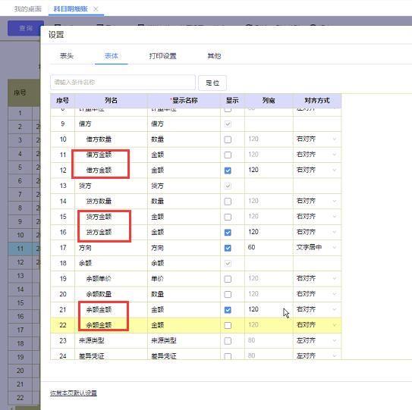Uncheck display checkbox in row 16

coord(228,233)
